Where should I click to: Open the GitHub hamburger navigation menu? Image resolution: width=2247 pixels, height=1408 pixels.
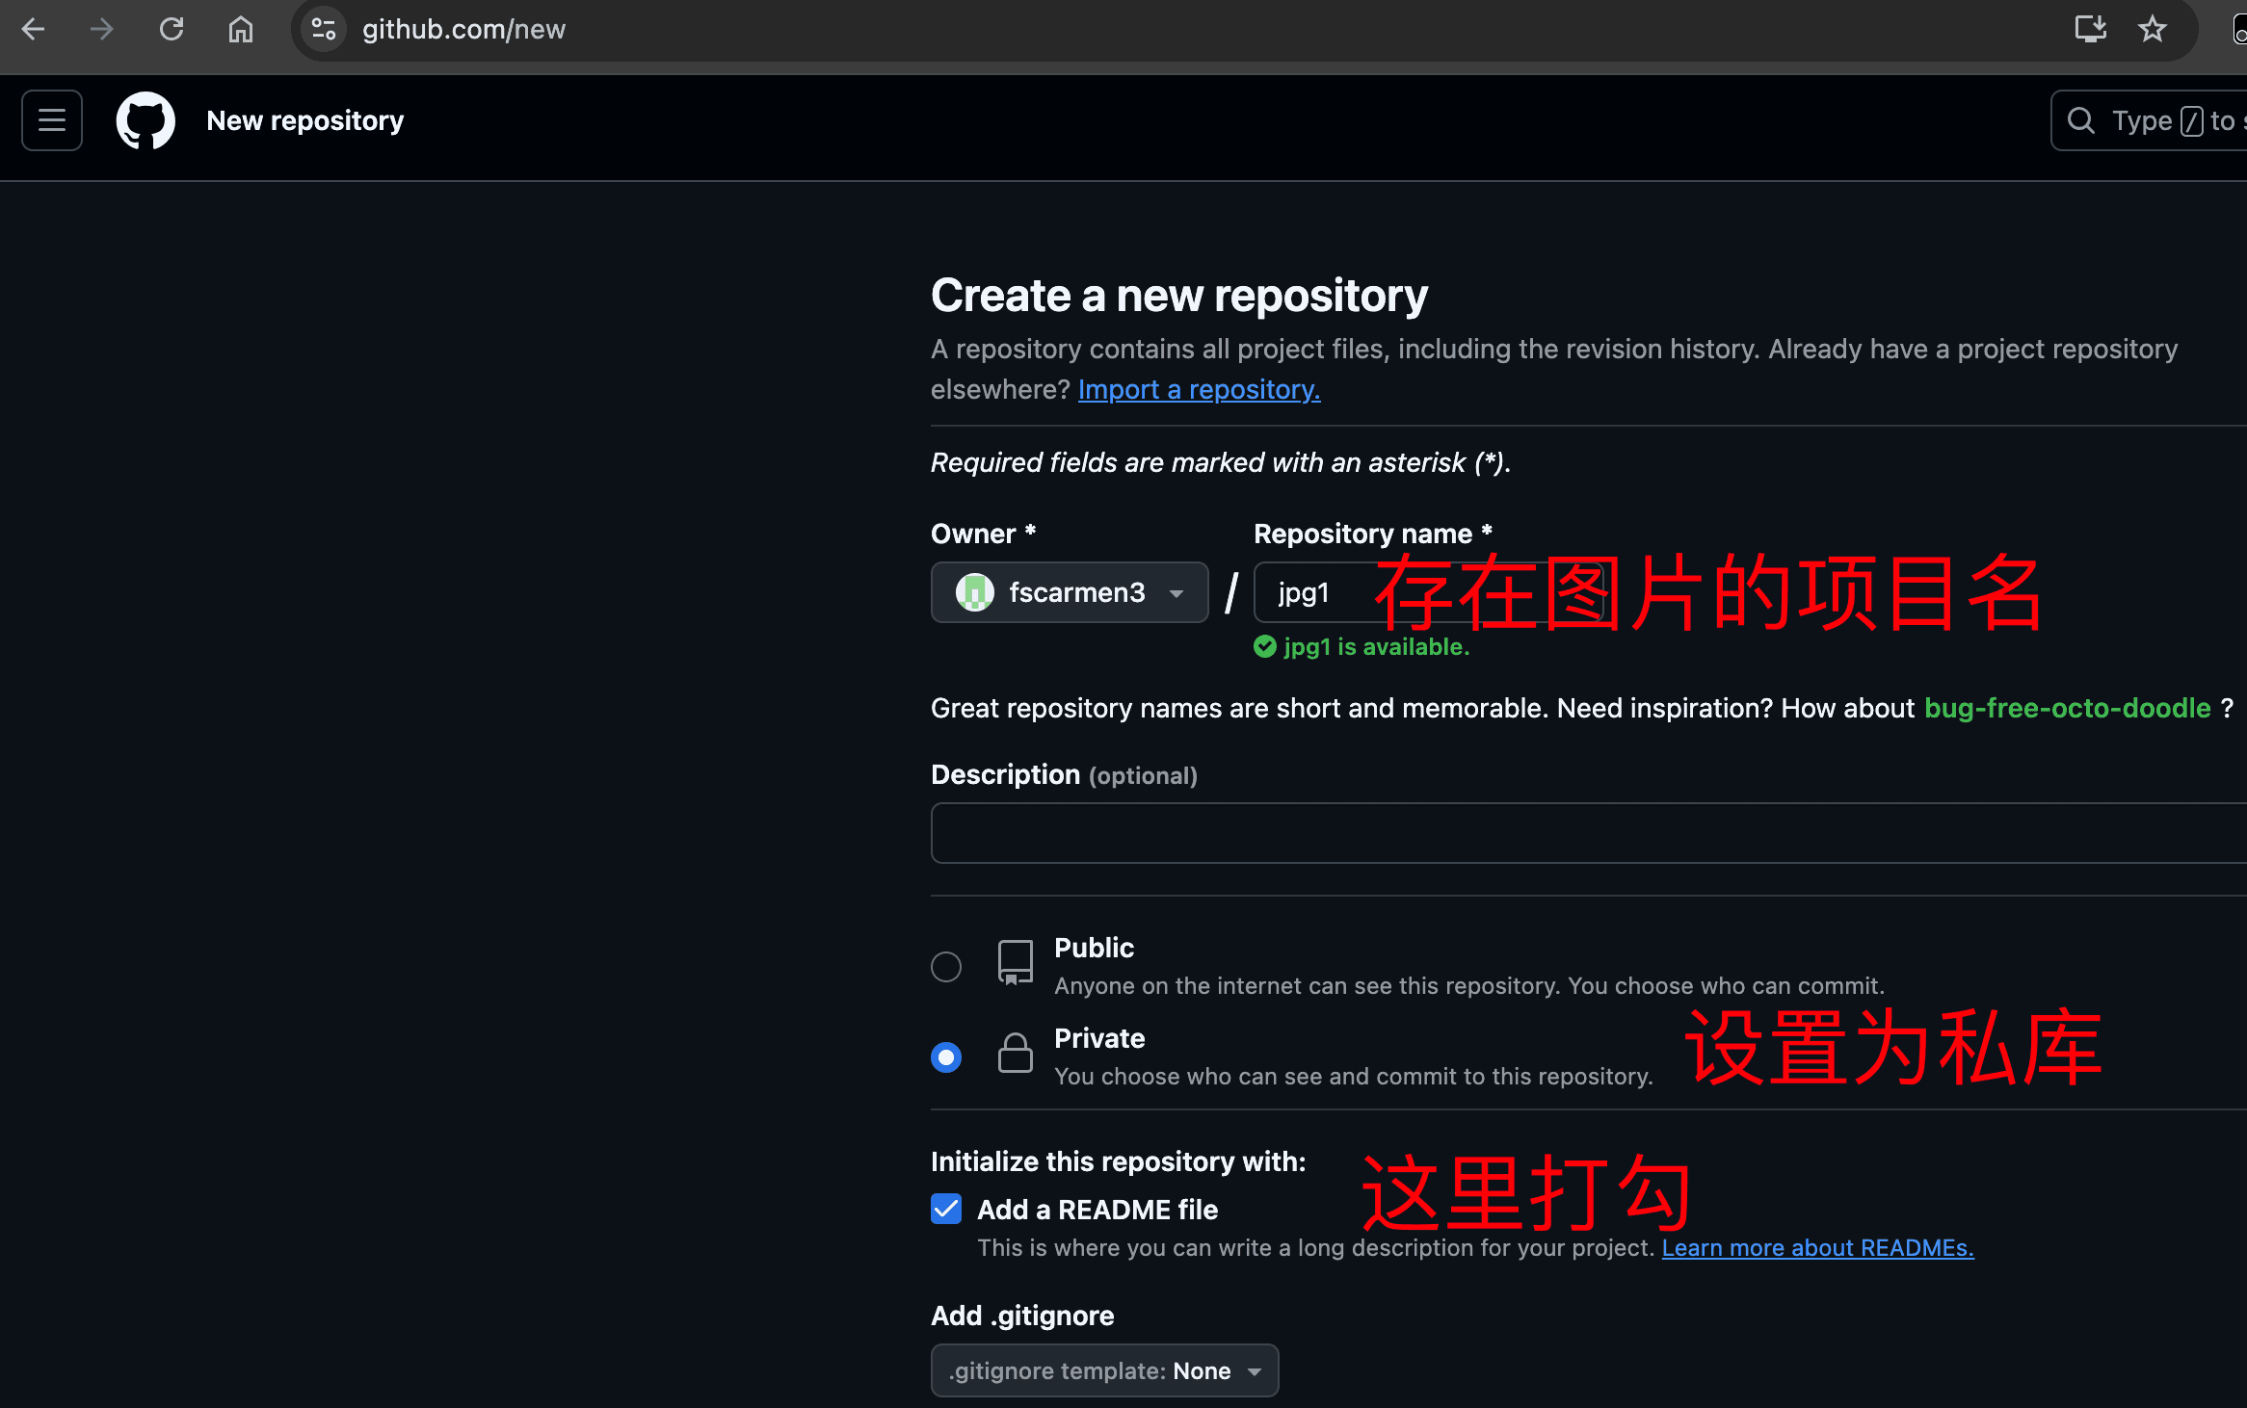[x=52, y=120]
